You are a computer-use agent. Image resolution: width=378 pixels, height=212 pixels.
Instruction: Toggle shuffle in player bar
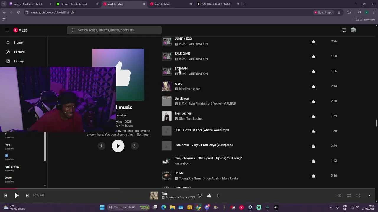point(358,196)
